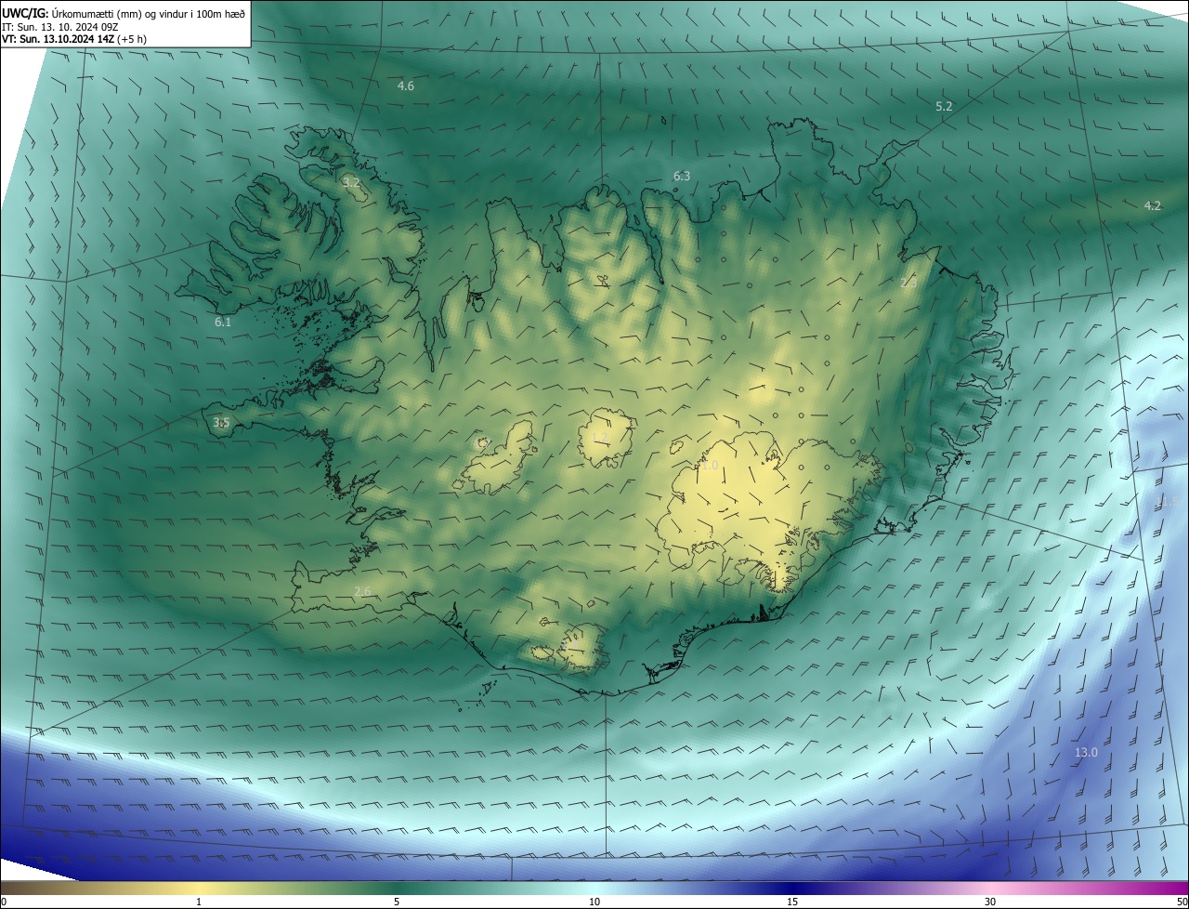The height and width of the screenshot is (909, 1189).
Task: Click the colorbar tick labeled 10
Action: pyautogui.click(x=594, y=902)
